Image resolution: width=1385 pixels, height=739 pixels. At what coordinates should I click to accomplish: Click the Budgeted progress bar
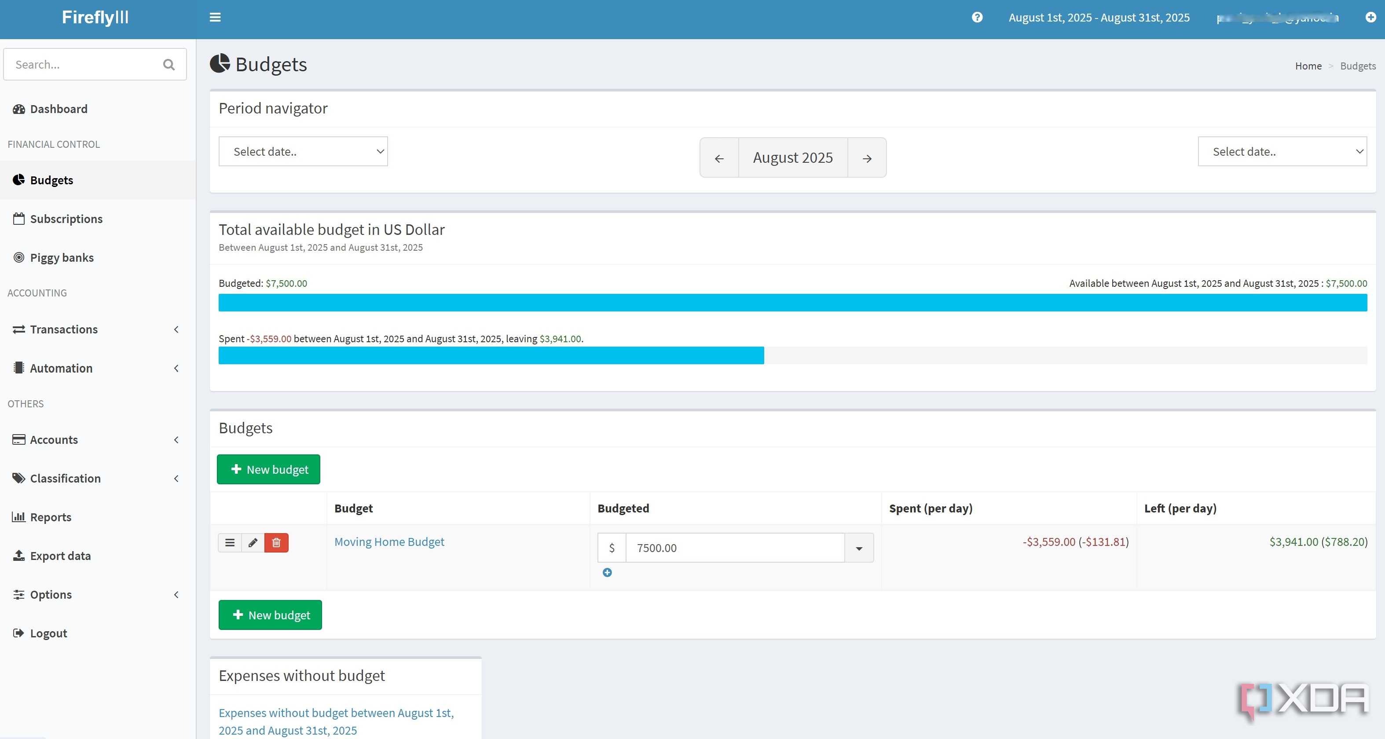tap(792, 303)
